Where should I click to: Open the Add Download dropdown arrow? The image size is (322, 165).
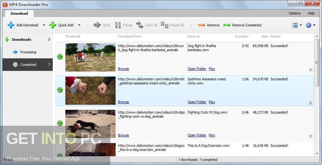(x=44, y=25)
